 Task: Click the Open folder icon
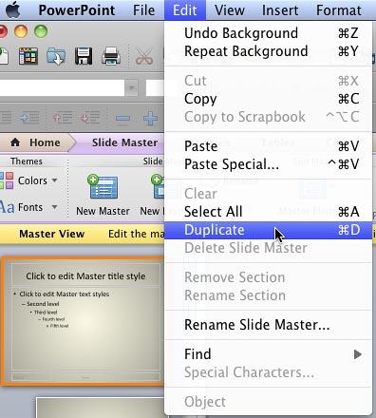coord(56,56)
